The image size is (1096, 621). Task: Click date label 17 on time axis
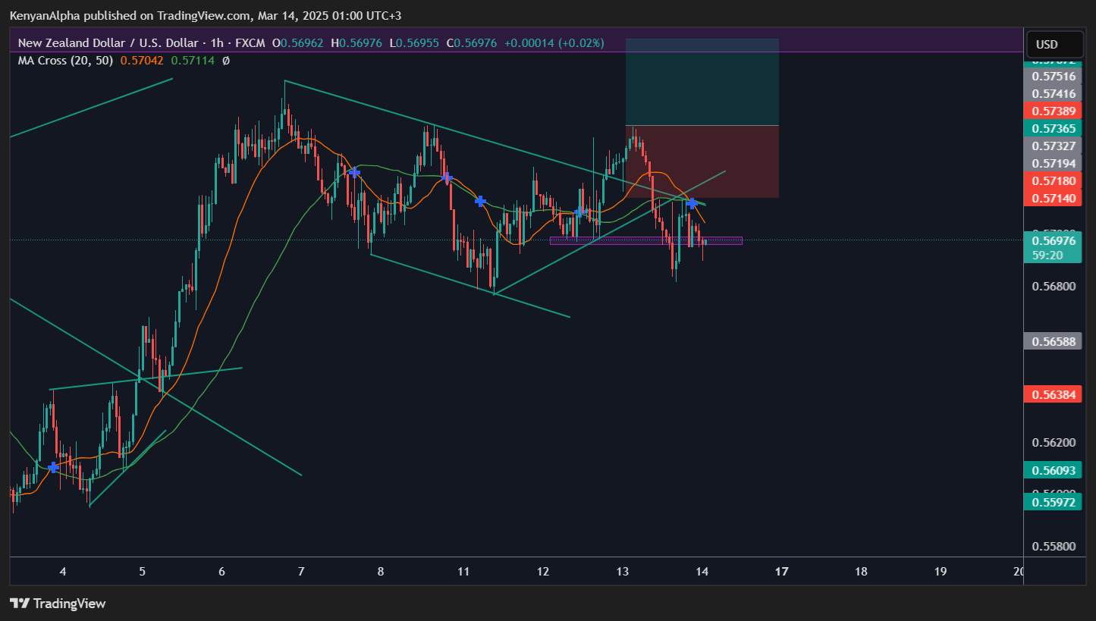[782, 571]
